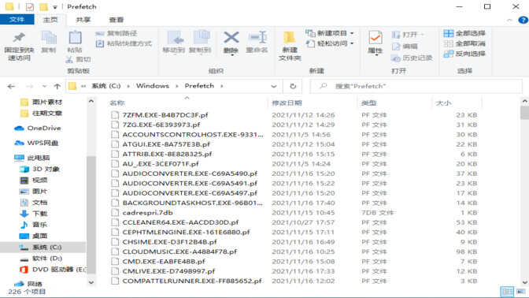
Task: Click the Back navigation arrow
Action: point(12,87)
